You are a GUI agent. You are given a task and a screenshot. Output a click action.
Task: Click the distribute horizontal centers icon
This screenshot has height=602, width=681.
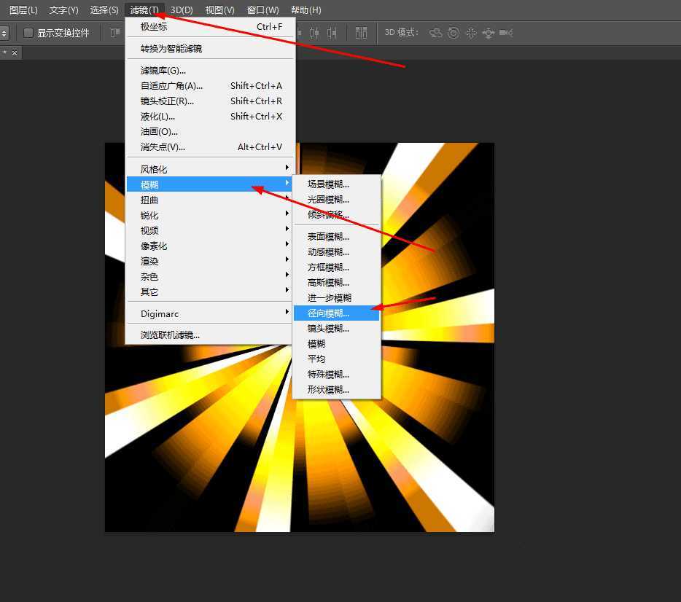pyautogui.click(x=361, y=33)
